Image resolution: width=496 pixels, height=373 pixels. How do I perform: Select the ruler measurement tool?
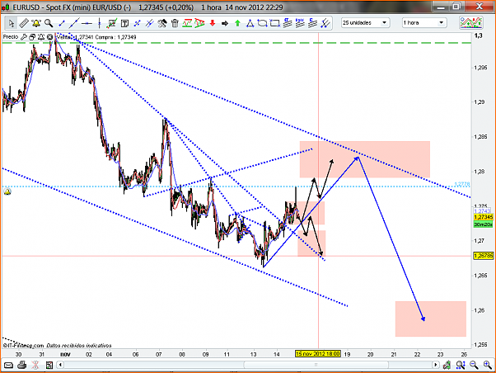click(x=24, y=23)
